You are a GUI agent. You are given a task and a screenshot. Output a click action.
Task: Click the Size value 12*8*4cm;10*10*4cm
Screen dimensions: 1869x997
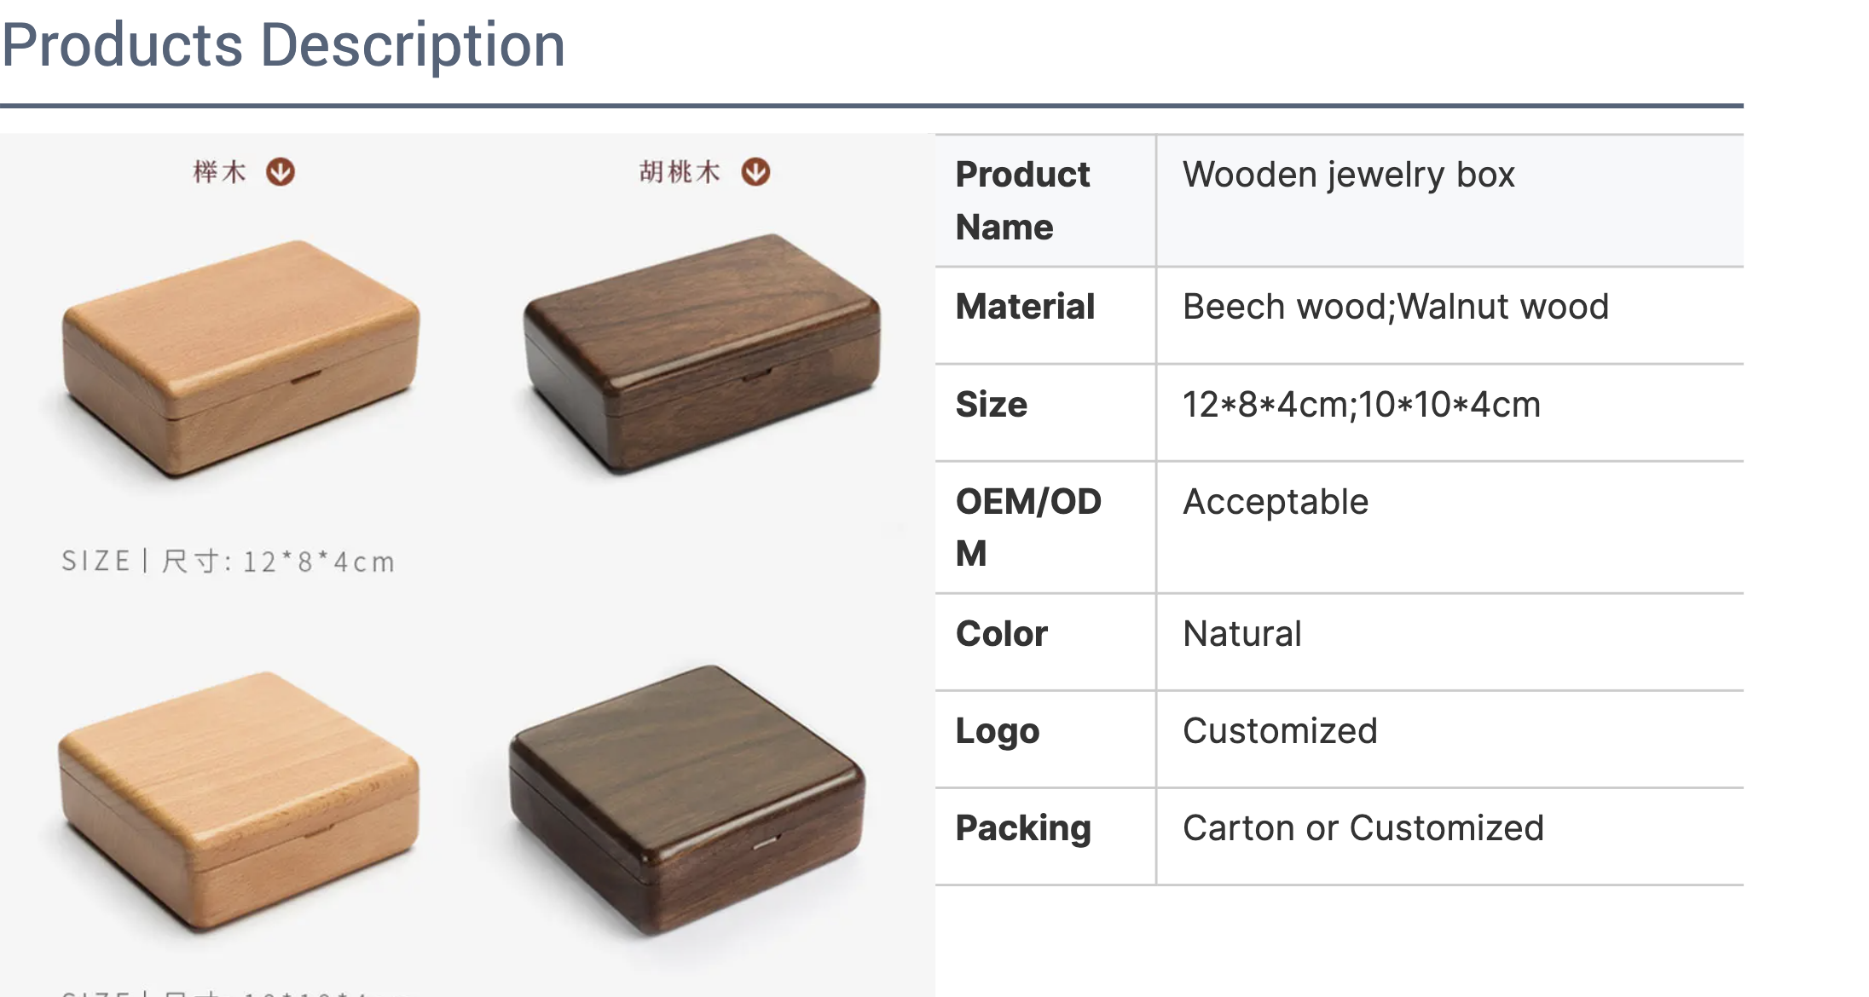(x=1361, y=405)
